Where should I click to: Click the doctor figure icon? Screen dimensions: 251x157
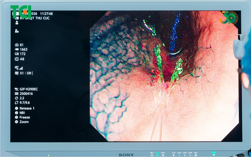(16, 23)
